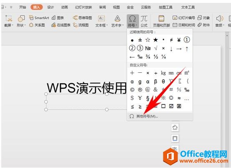Image resolution: width=231 pixels, height=168 pixels.
Task: Insert an 附件 attachment
Action: point(203,25)
